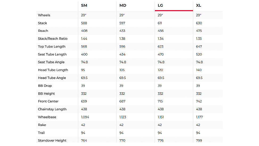Click the LG Head Tube Length value 120
The width and height of the screenshot is (259, 146).
(161, 70)
